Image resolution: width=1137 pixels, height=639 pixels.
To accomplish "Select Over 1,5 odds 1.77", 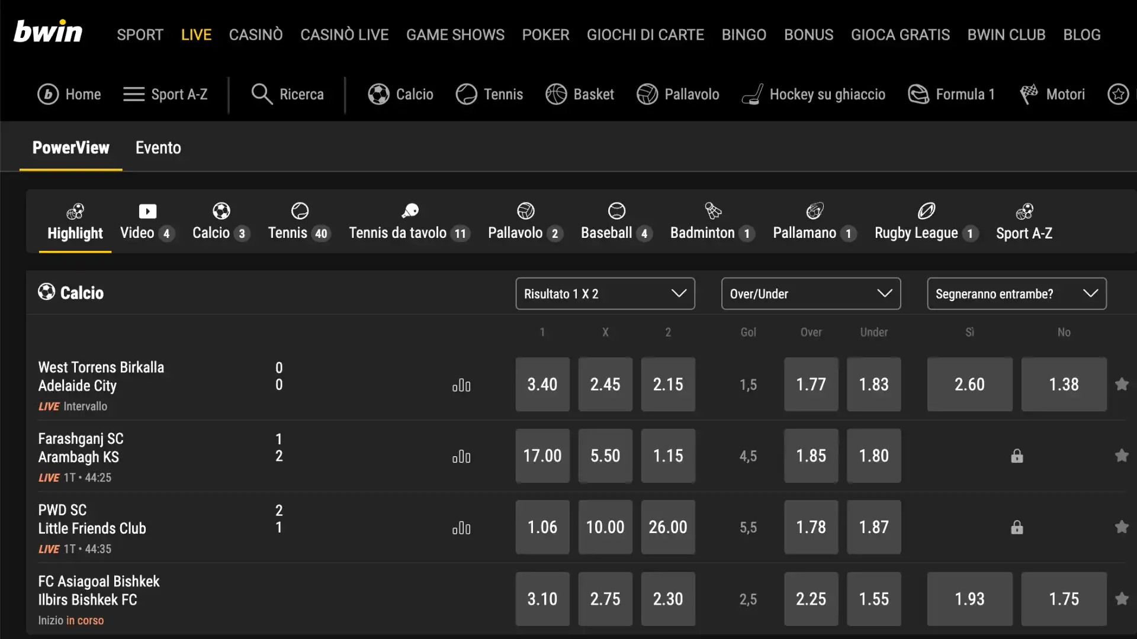I will coord(811,385).
